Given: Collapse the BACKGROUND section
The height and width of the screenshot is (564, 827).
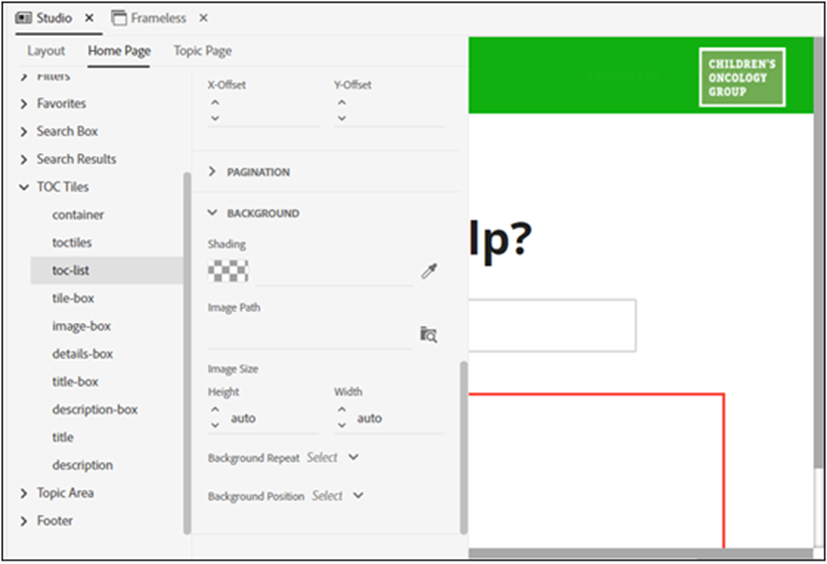Looking at the screenshot, I should pos(212,214).
